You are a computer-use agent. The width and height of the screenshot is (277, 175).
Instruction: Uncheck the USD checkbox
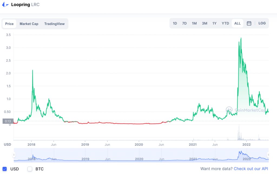[5, 169]
